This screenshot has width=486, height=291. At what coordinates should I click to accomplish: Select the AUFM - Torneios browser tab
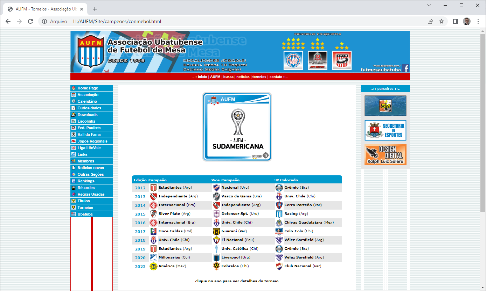(x=46, y=9)
